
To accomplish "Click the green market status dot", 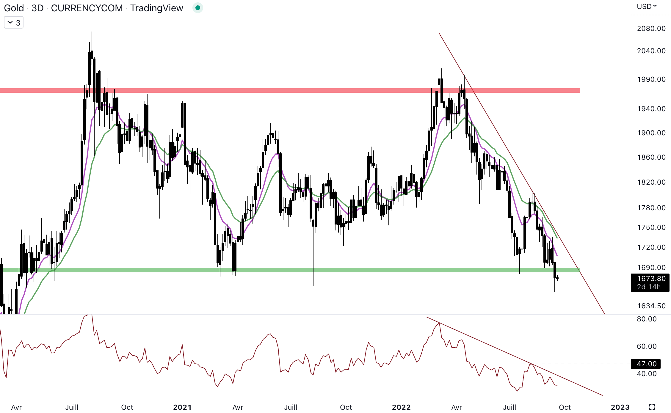I will [x=197, y=8].
